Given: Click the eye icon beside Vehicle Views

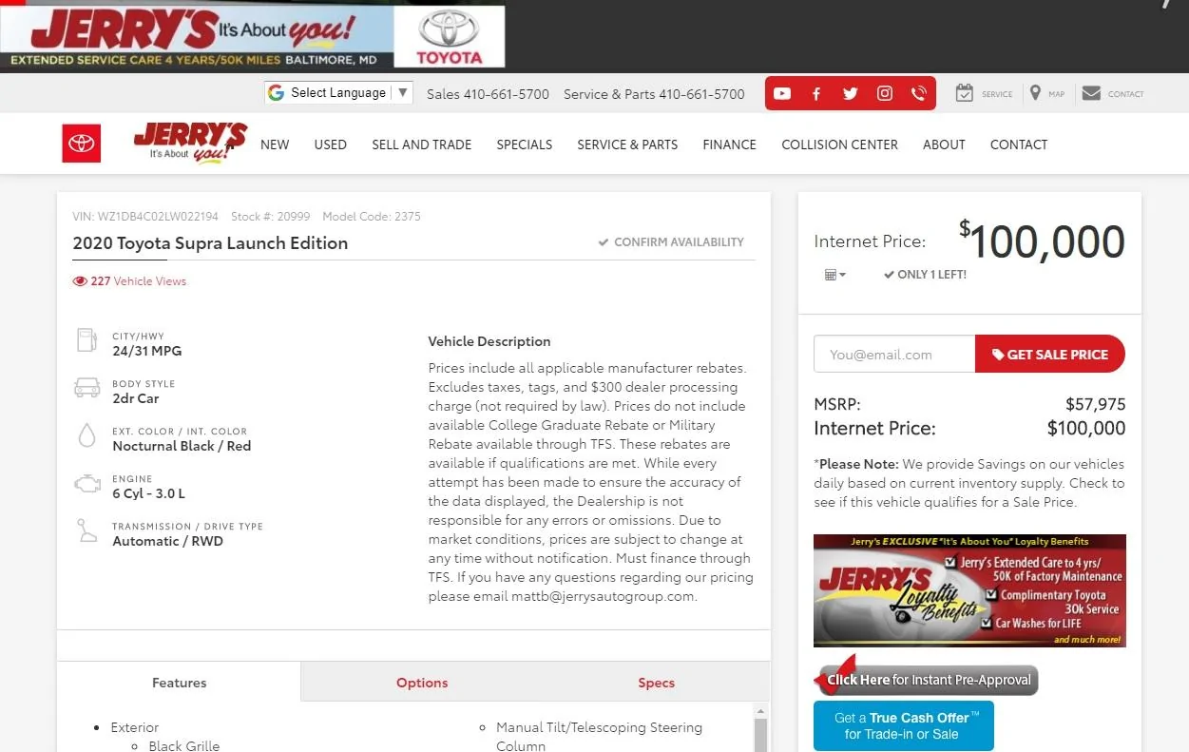Looking at the screenshot, I should (80, 281).
